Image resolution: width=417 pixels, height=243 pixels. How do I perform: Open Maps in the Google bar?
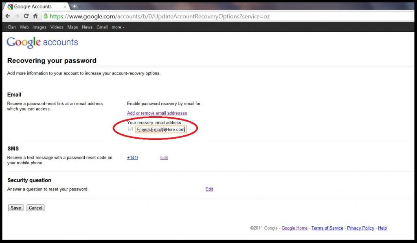click(72, 27)
